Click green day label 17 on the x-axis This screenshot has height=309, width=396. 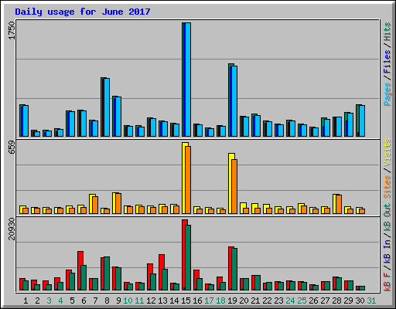(x=209, y=301)
